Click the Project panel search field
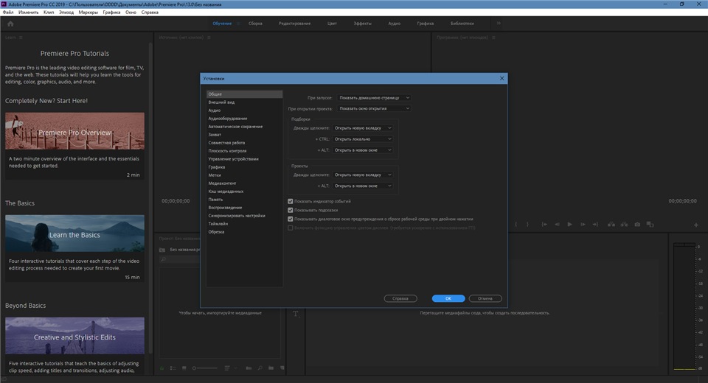Viewport: 708px width, 383px height. click(180, 259)
